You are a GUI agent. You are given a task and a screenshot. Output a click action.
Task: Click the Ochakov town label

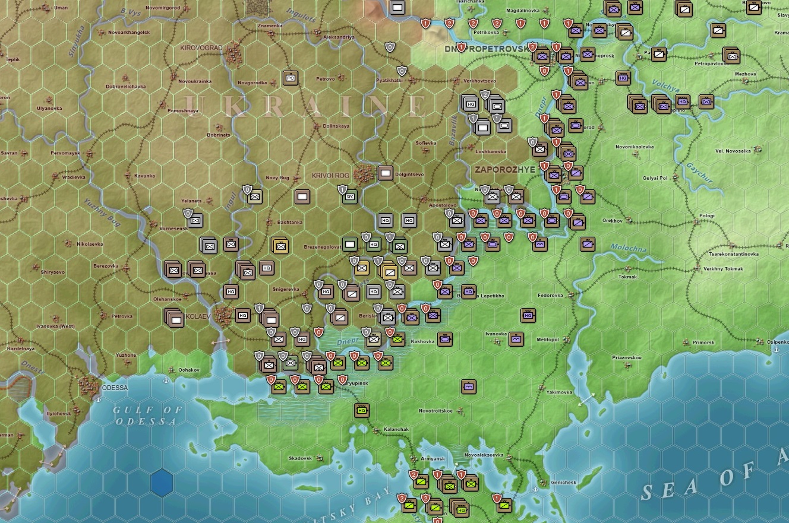[189, 370]
